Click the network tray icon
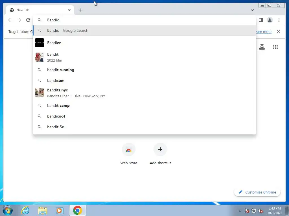Viewport: 289px width, 216px height. click(x=254, y=211)
